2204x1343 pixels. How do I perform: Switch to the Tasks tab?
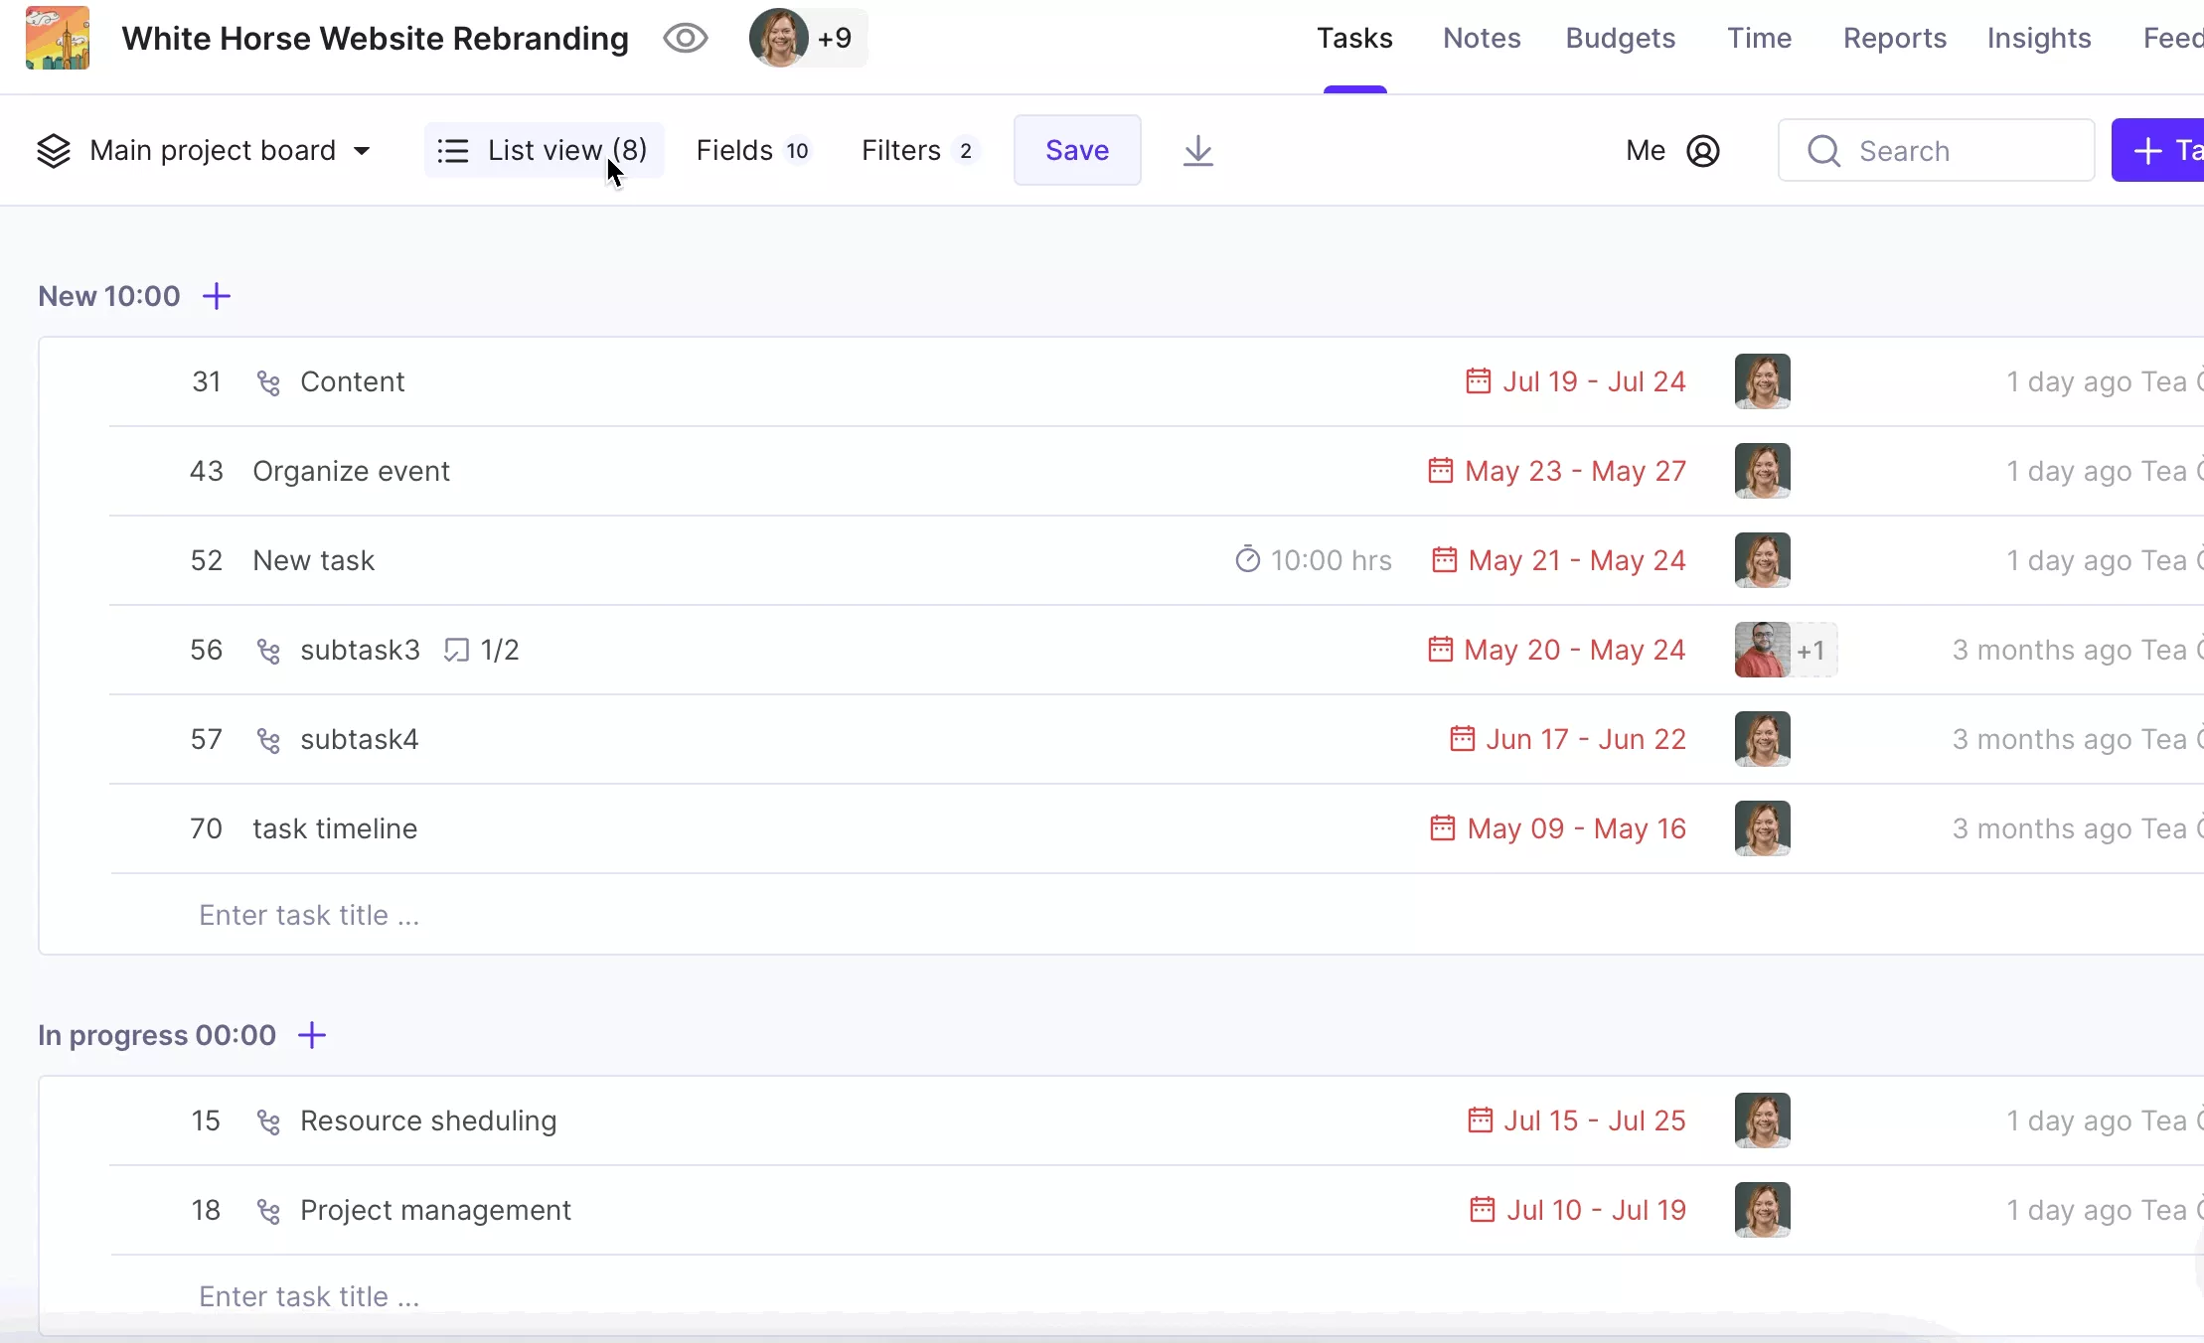1354,38
